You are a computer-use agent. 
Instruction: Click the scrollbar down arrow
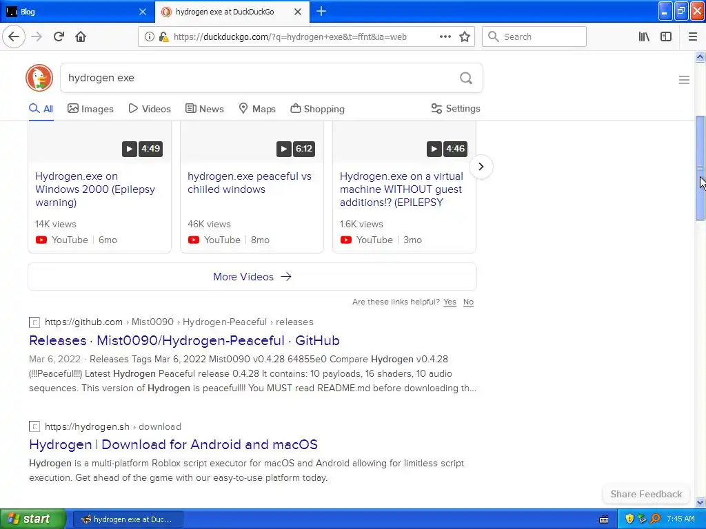tap(700, 502)
